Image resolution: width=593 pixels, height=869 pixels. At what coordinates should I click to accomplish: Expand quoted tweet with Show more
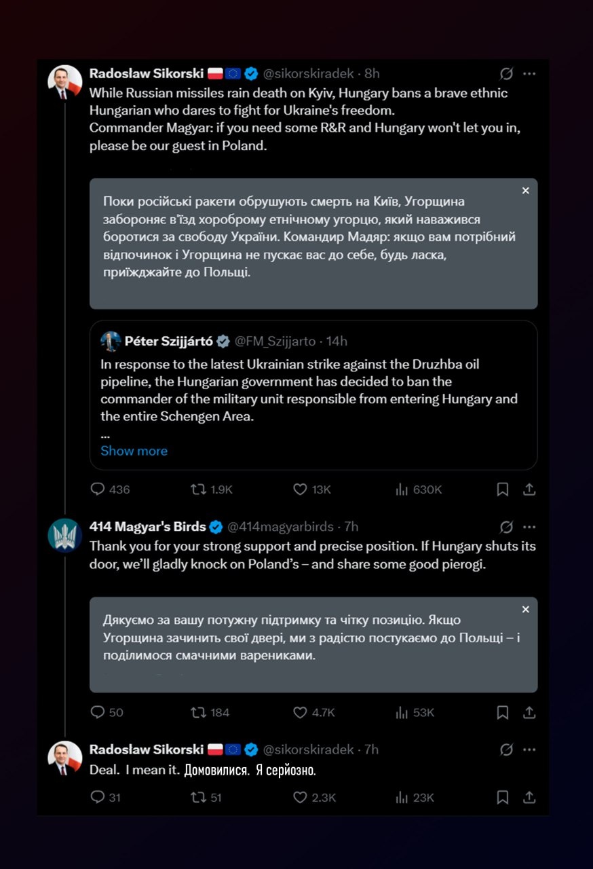pyautogui.click(x=134, y=451)
